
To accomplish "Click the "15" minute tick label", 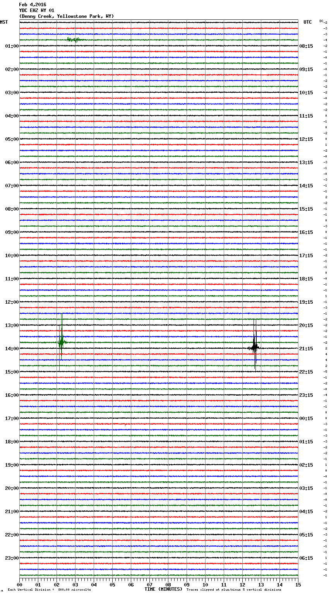I will coord(298,585).
